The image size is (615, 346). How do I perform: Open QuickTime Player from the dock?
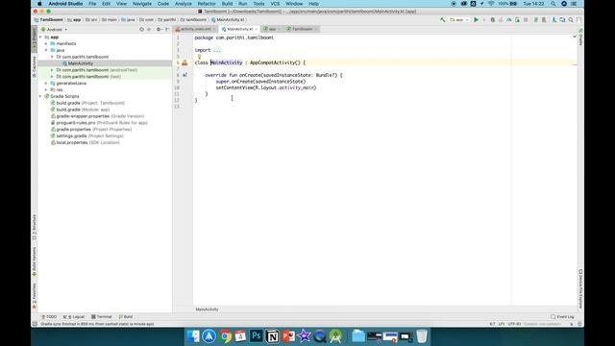[320, 336]
